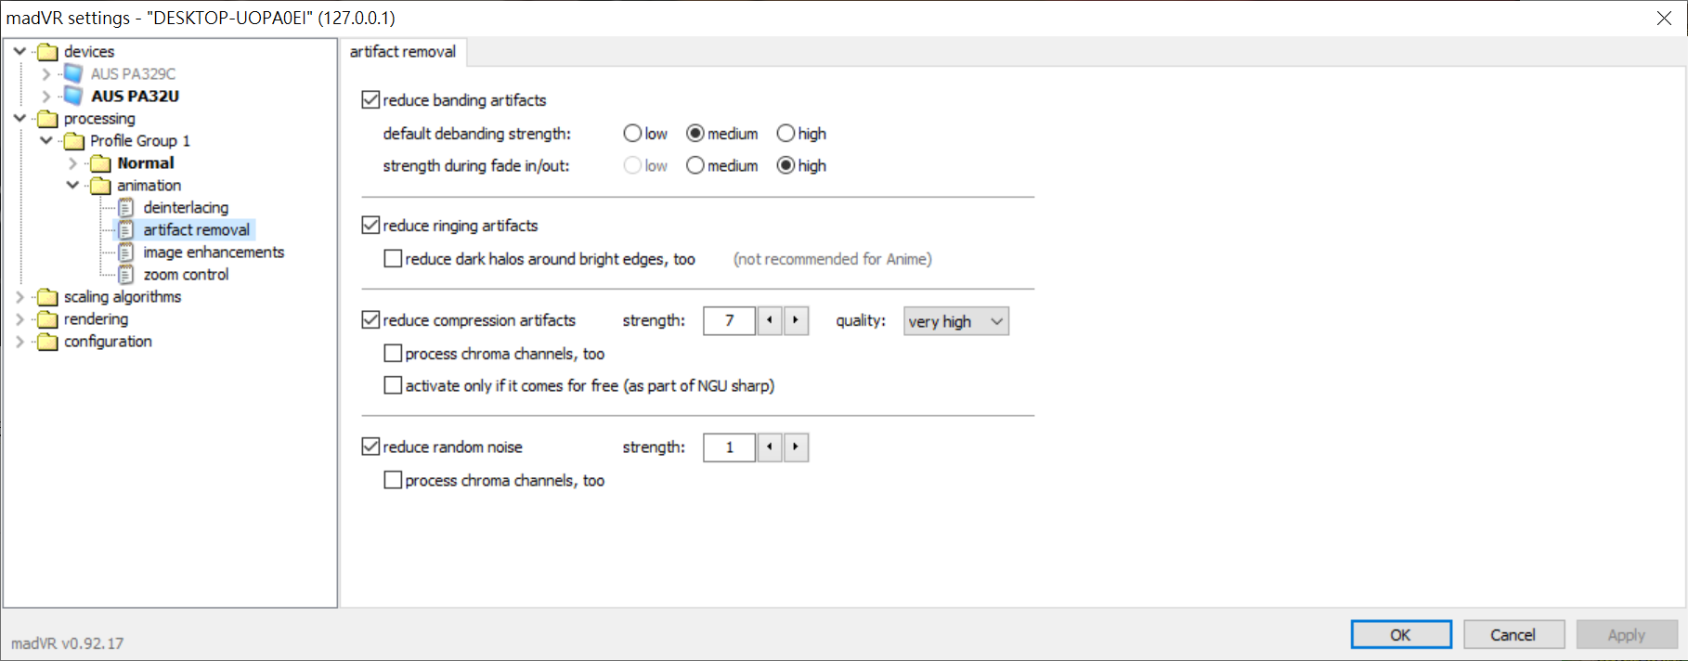Image resolution: width=1688 pixels, height=661 pixels.
Task: Collapse the Profile Group 1 node
Action: pos(46,140)
